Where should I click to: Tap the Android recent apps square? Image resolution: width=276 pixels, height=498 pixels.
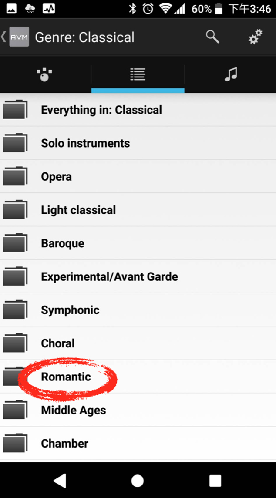point(215,481)
